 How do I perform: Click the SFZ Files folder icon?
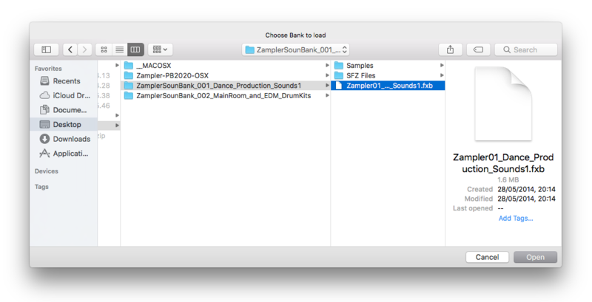(339, 76)
